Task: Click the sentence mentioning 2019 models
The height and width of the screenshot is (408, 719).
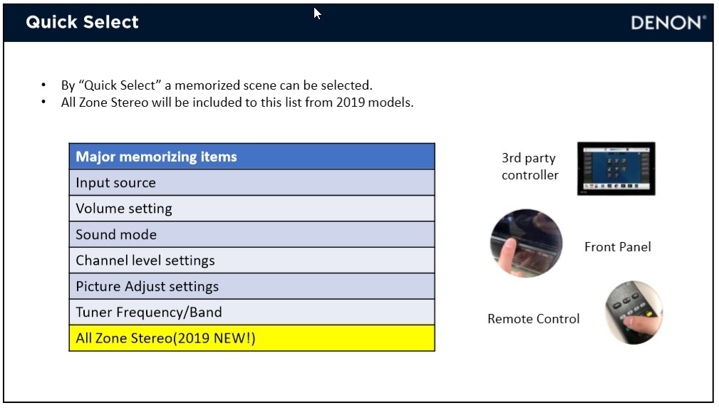Action: (x=237, y=102)
